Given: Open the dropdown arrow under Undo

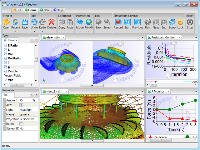Looking at the screenshot, I should (x=34, y=31).
